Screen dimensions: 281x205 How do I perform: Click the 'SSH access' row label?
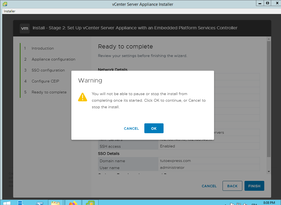pyautogui.click(x=110, y=146)
